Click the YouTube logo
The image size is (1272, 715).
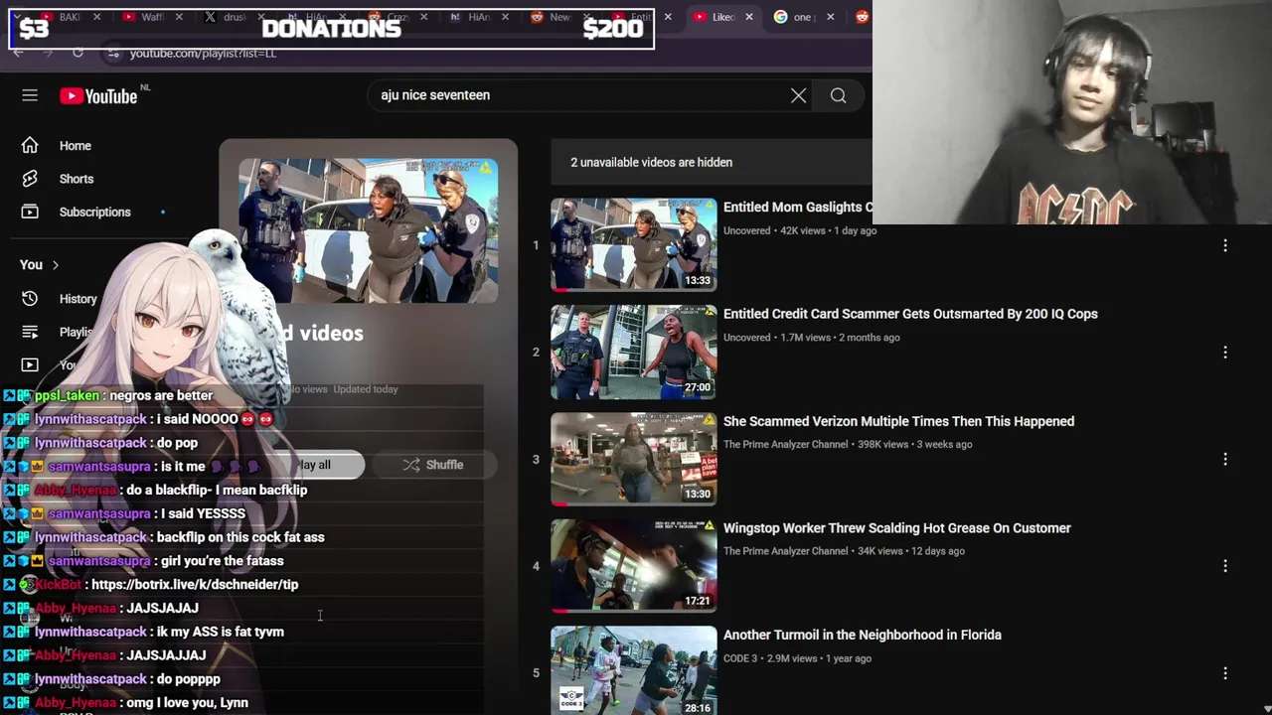97,96
